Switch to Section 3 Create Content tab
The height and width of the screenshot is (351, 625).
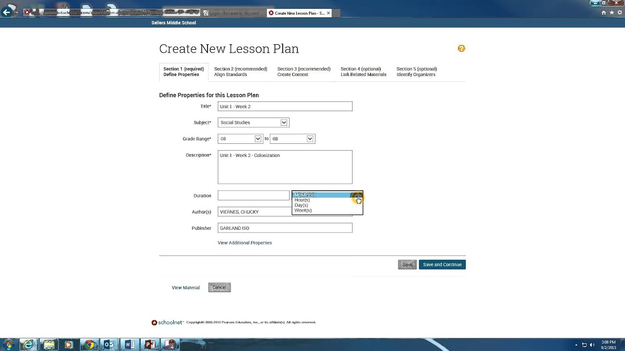point(304,72)
